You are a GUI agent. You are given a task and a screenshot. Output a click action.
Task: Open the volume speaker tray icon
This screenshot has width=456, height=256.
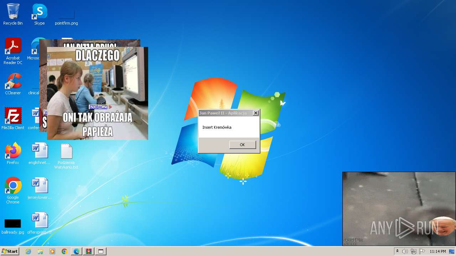[x=405, y=251]
